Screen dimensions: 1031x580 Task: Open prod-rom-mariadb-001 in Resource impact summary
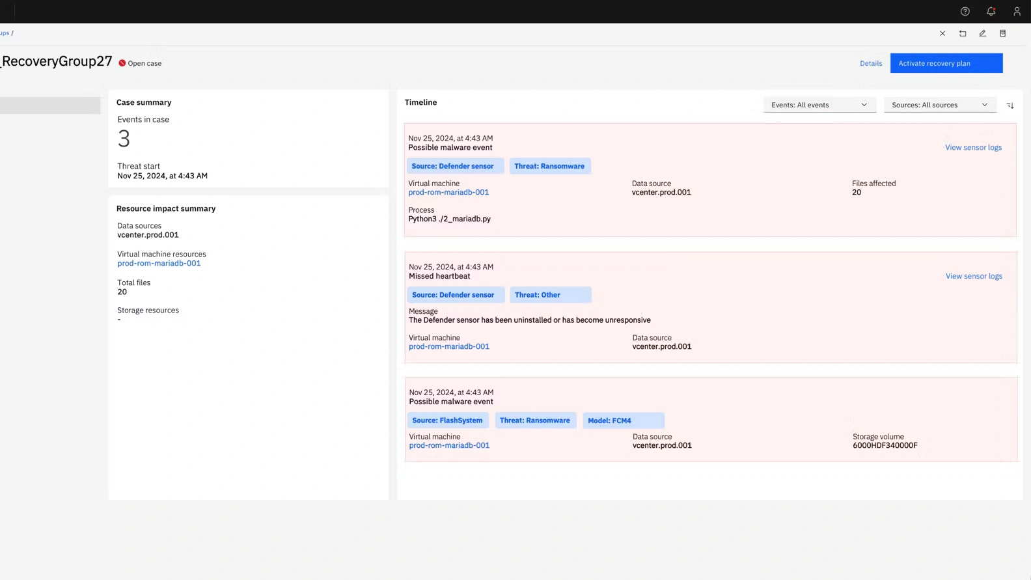159,264
